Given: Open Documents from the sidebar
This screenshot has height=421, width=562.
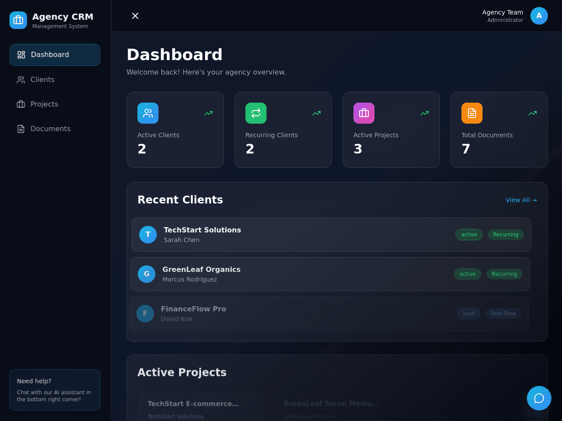Looking at the screenshot, I should [55, 128].
